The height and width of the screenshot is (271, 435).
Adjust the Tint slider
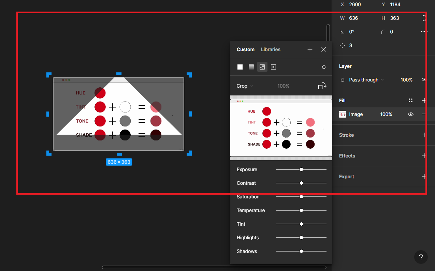coord(301,224)
